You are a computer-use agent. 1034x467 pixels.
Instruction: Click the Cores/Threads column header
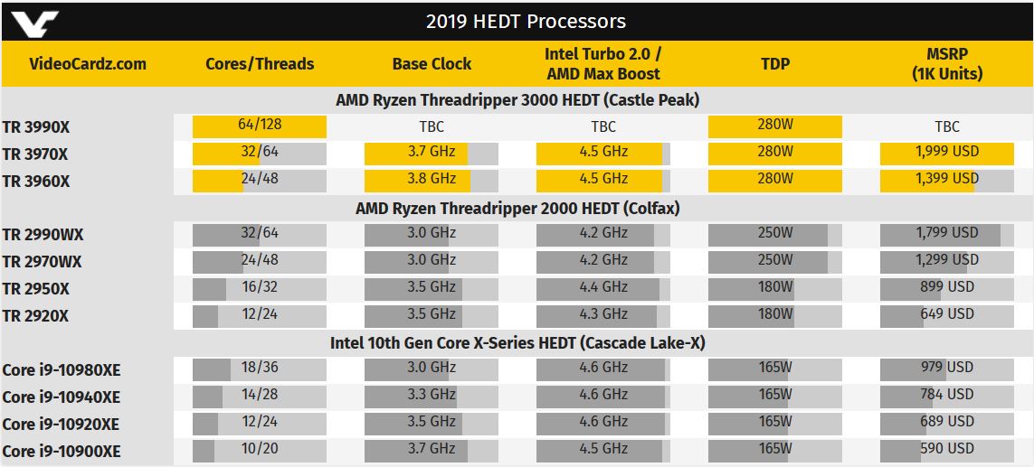point(260,64)
